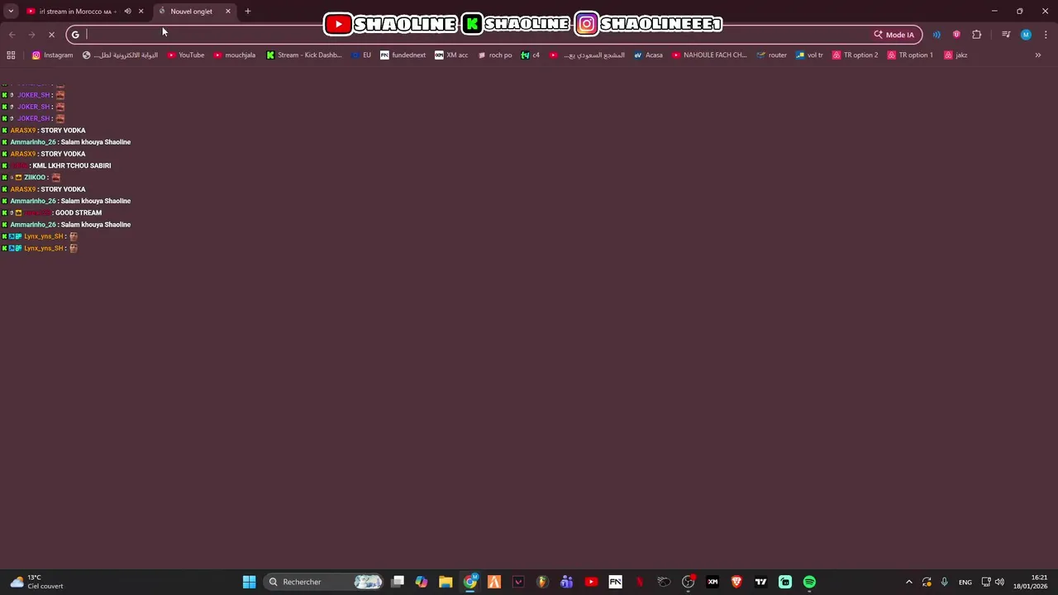Open the M profile avatar
1058x595 pixels.
pyautogui.click(x=1026, y=35)
